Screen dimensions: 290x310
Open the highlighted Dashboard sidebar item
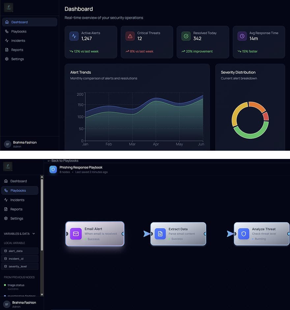(29, 22)
